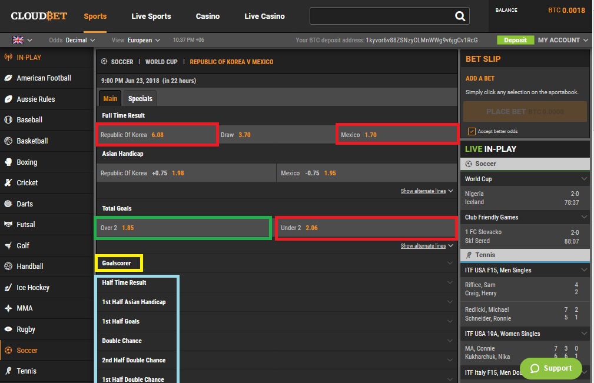Collapse the ITF USA 19A Women Singles section

(x=584, y=334)
